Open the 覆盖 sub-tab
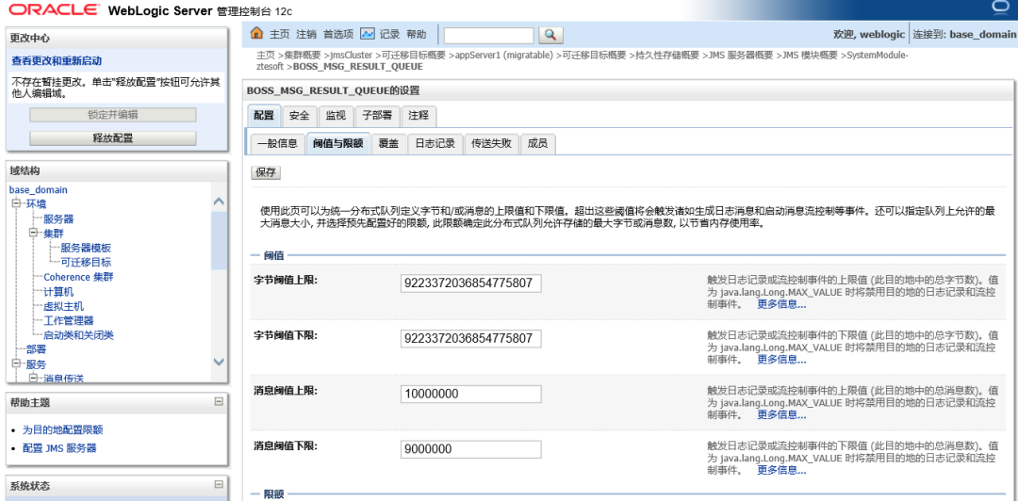Image resolution: width=1018 pixels, height=501 pixels. coord(389,144)
